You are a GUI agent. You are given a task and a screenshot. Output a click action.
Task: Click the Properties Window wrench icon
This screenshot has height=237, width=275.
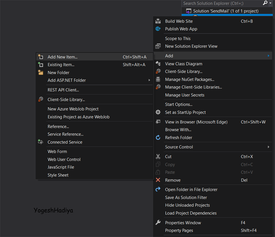158,222
